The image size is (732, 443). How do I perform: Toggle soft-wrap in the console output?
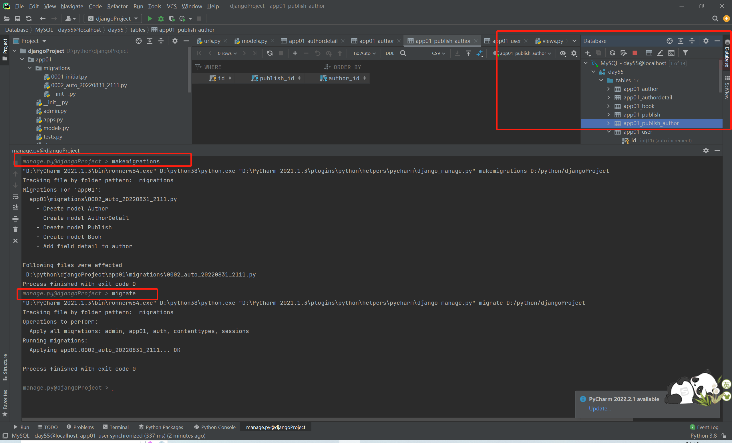tap(15, 197)
